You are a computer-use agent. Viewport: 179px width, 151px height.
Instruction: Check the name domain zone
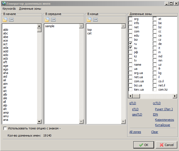coord(130,65)
